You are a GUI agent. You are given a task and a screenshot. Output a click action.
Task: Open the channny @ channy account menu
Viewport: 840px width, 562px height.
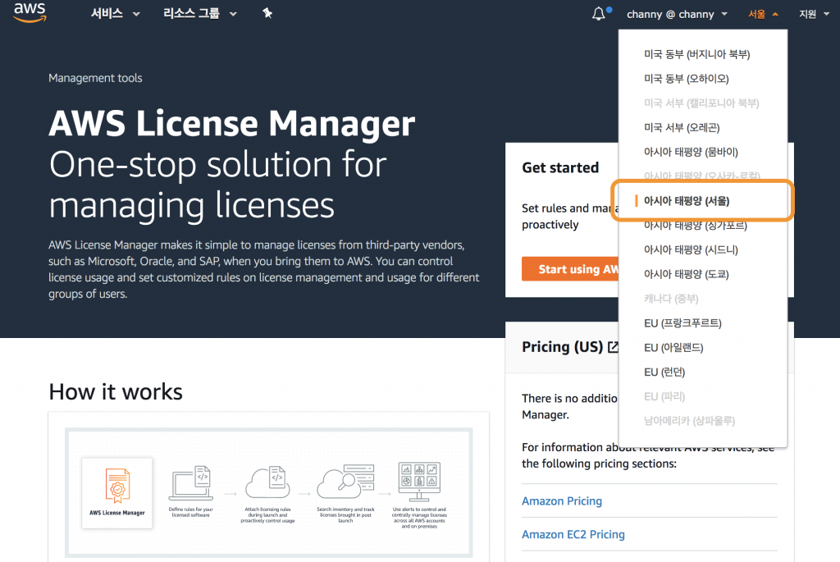[x=677, y=15]
